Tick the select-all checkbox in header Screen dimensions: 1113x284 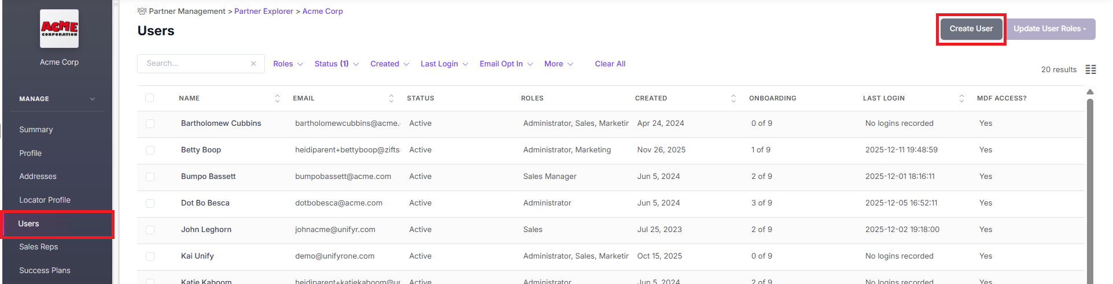coord(150,98)
